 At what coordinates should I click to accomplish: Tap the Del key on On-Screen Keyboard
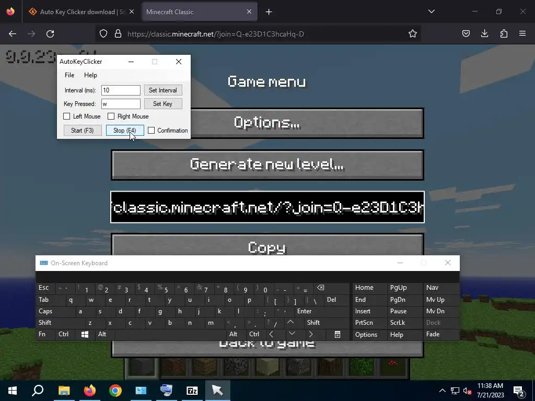click(x=336, y=300)
